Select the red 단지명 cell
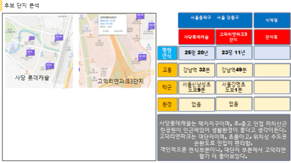 [x=272, y=37]
